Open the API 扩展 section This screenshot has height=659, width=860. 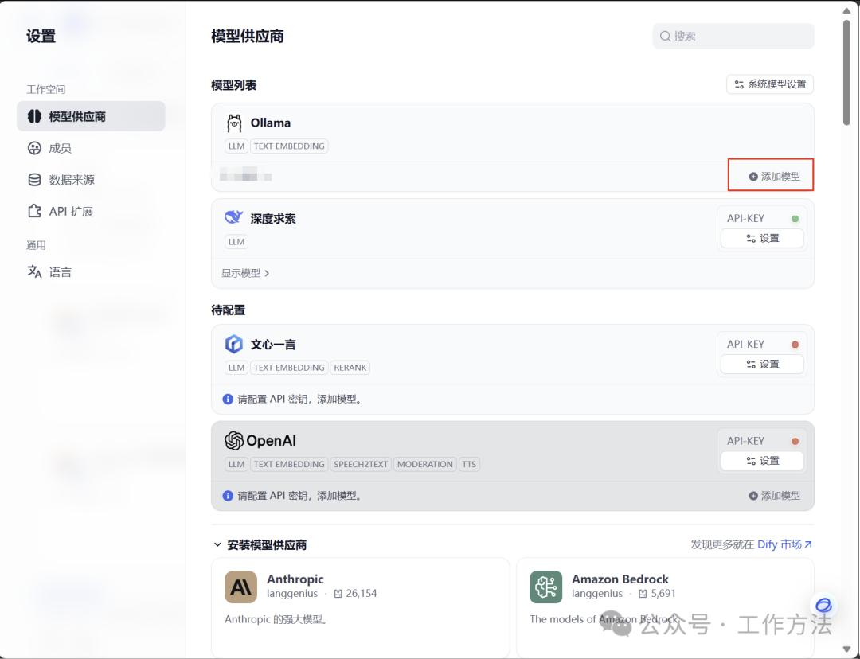(61, 211)
